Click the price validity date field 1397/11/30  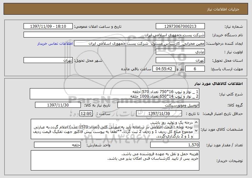pyautogui.click(x=159, y=114)
